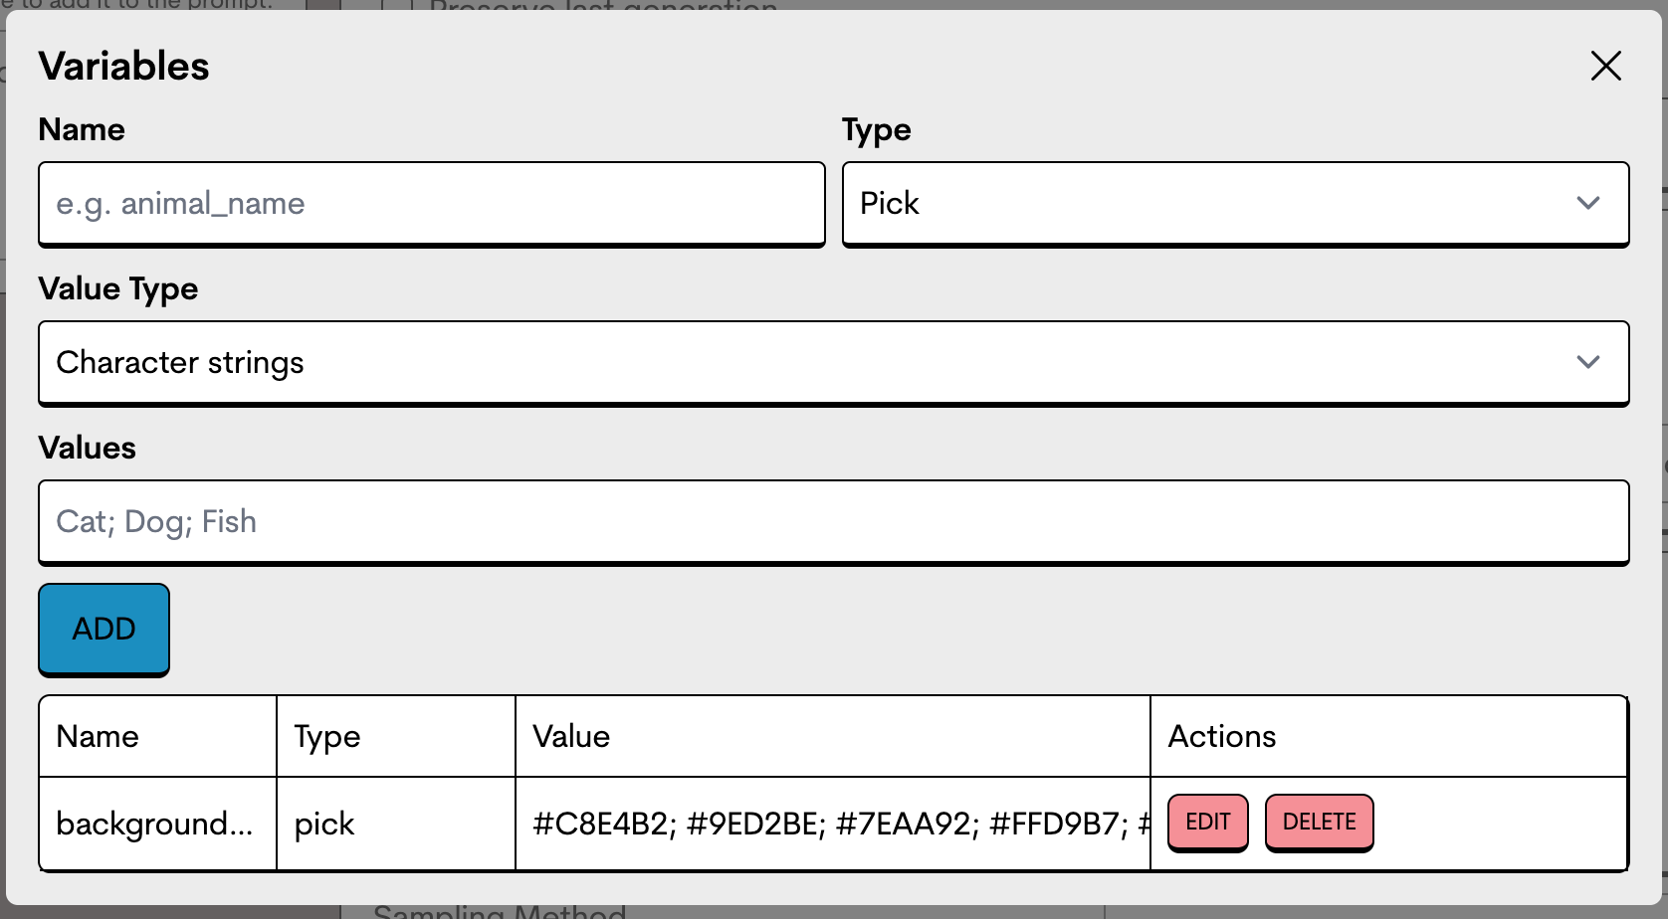Click the Variables dialog title
The image size is (1668, 919).
pyautogui.click(x=124, y=66)
